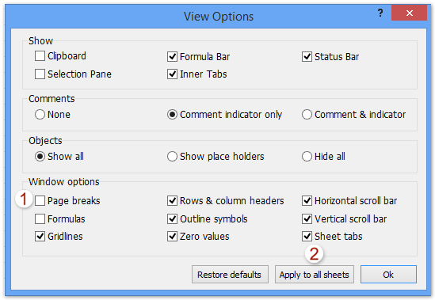Uncheck the Inner Tabs option
The image size is (435, 300).
click(172, 74)
